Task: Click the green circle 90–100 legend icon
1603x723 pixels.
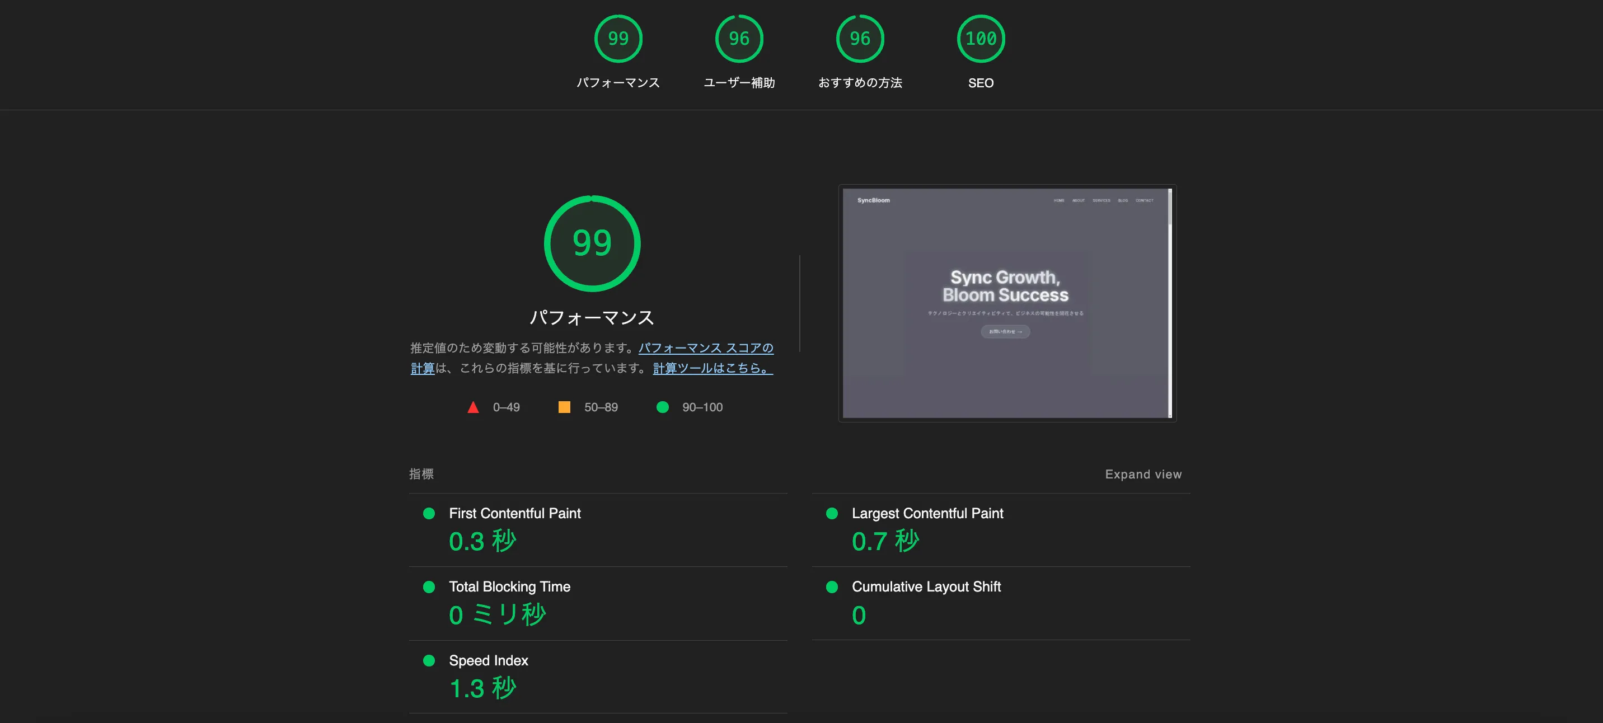Action: point(663,407)
